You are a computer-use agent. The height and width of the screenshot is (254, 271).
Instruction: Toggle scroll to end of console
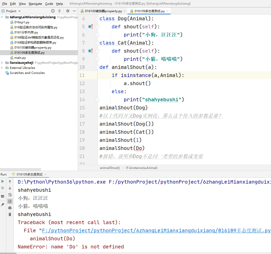pyautogui.click(x=10, y=201)
